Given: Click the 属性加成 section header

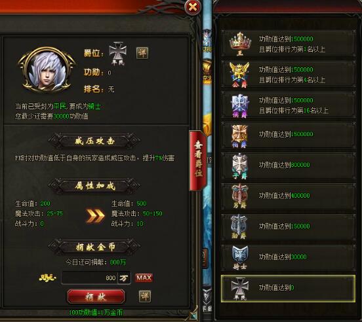Looking at the screenshot, I should [x=94, y=186].
